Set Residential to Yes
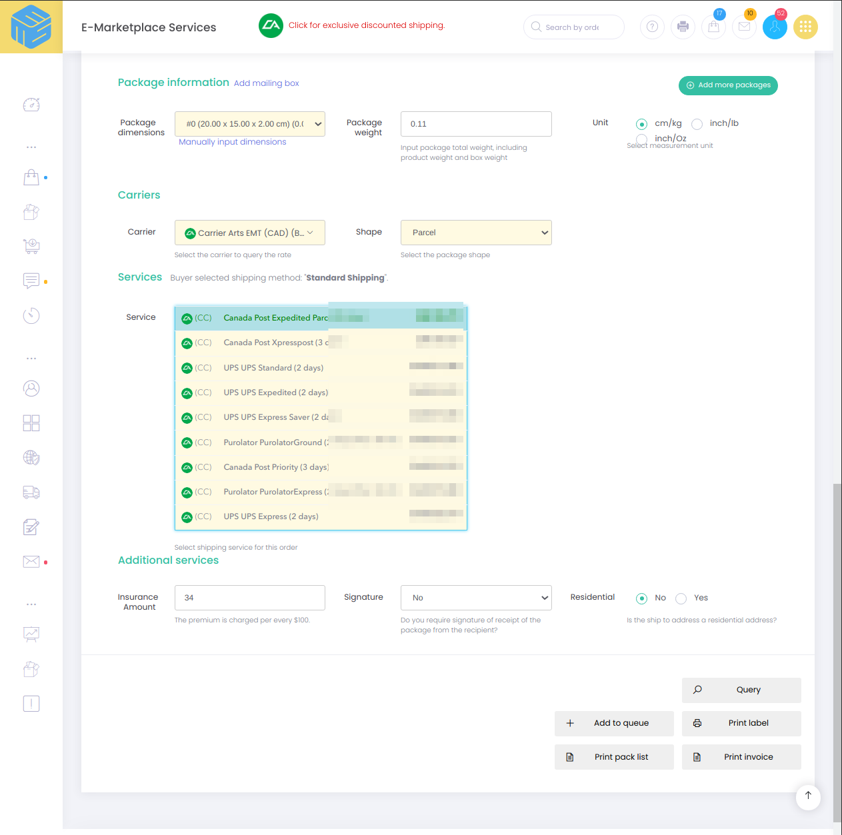The image size is (842, 835). coord(681,598)
